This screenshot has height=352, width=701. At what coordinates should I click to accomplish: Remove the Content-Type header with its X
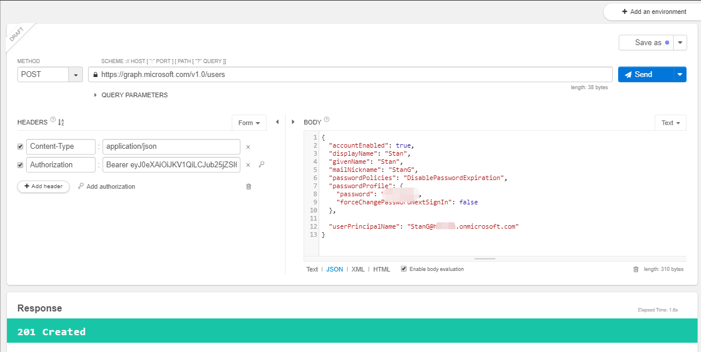(x=248, y=147)
